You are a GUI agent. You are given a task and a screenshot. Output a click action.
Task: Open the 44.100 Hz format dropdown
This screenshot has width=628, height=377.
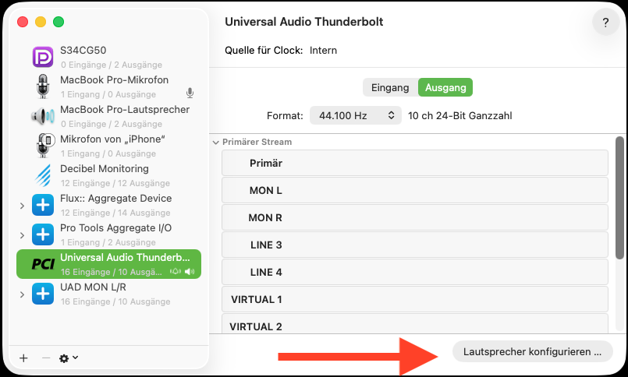click(x=355, y=115)
